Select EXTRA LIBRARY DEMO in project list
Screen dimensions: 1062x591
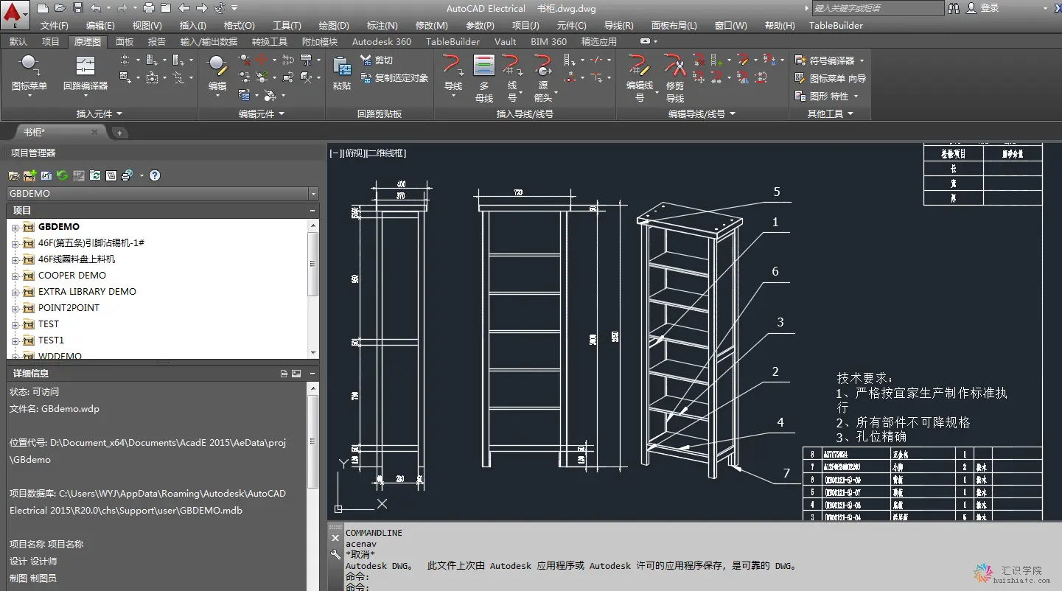(87, 292)
